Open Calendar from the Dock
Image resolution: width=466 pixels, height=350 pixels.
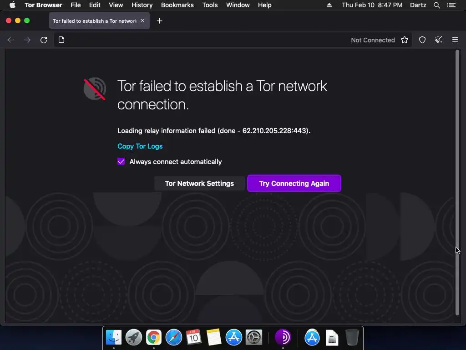pos(193,337)
